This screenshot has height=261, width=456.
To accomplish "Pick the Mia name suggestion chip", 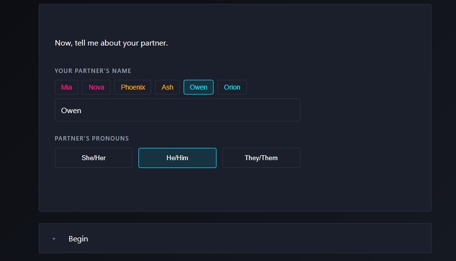I will point(66,87).
